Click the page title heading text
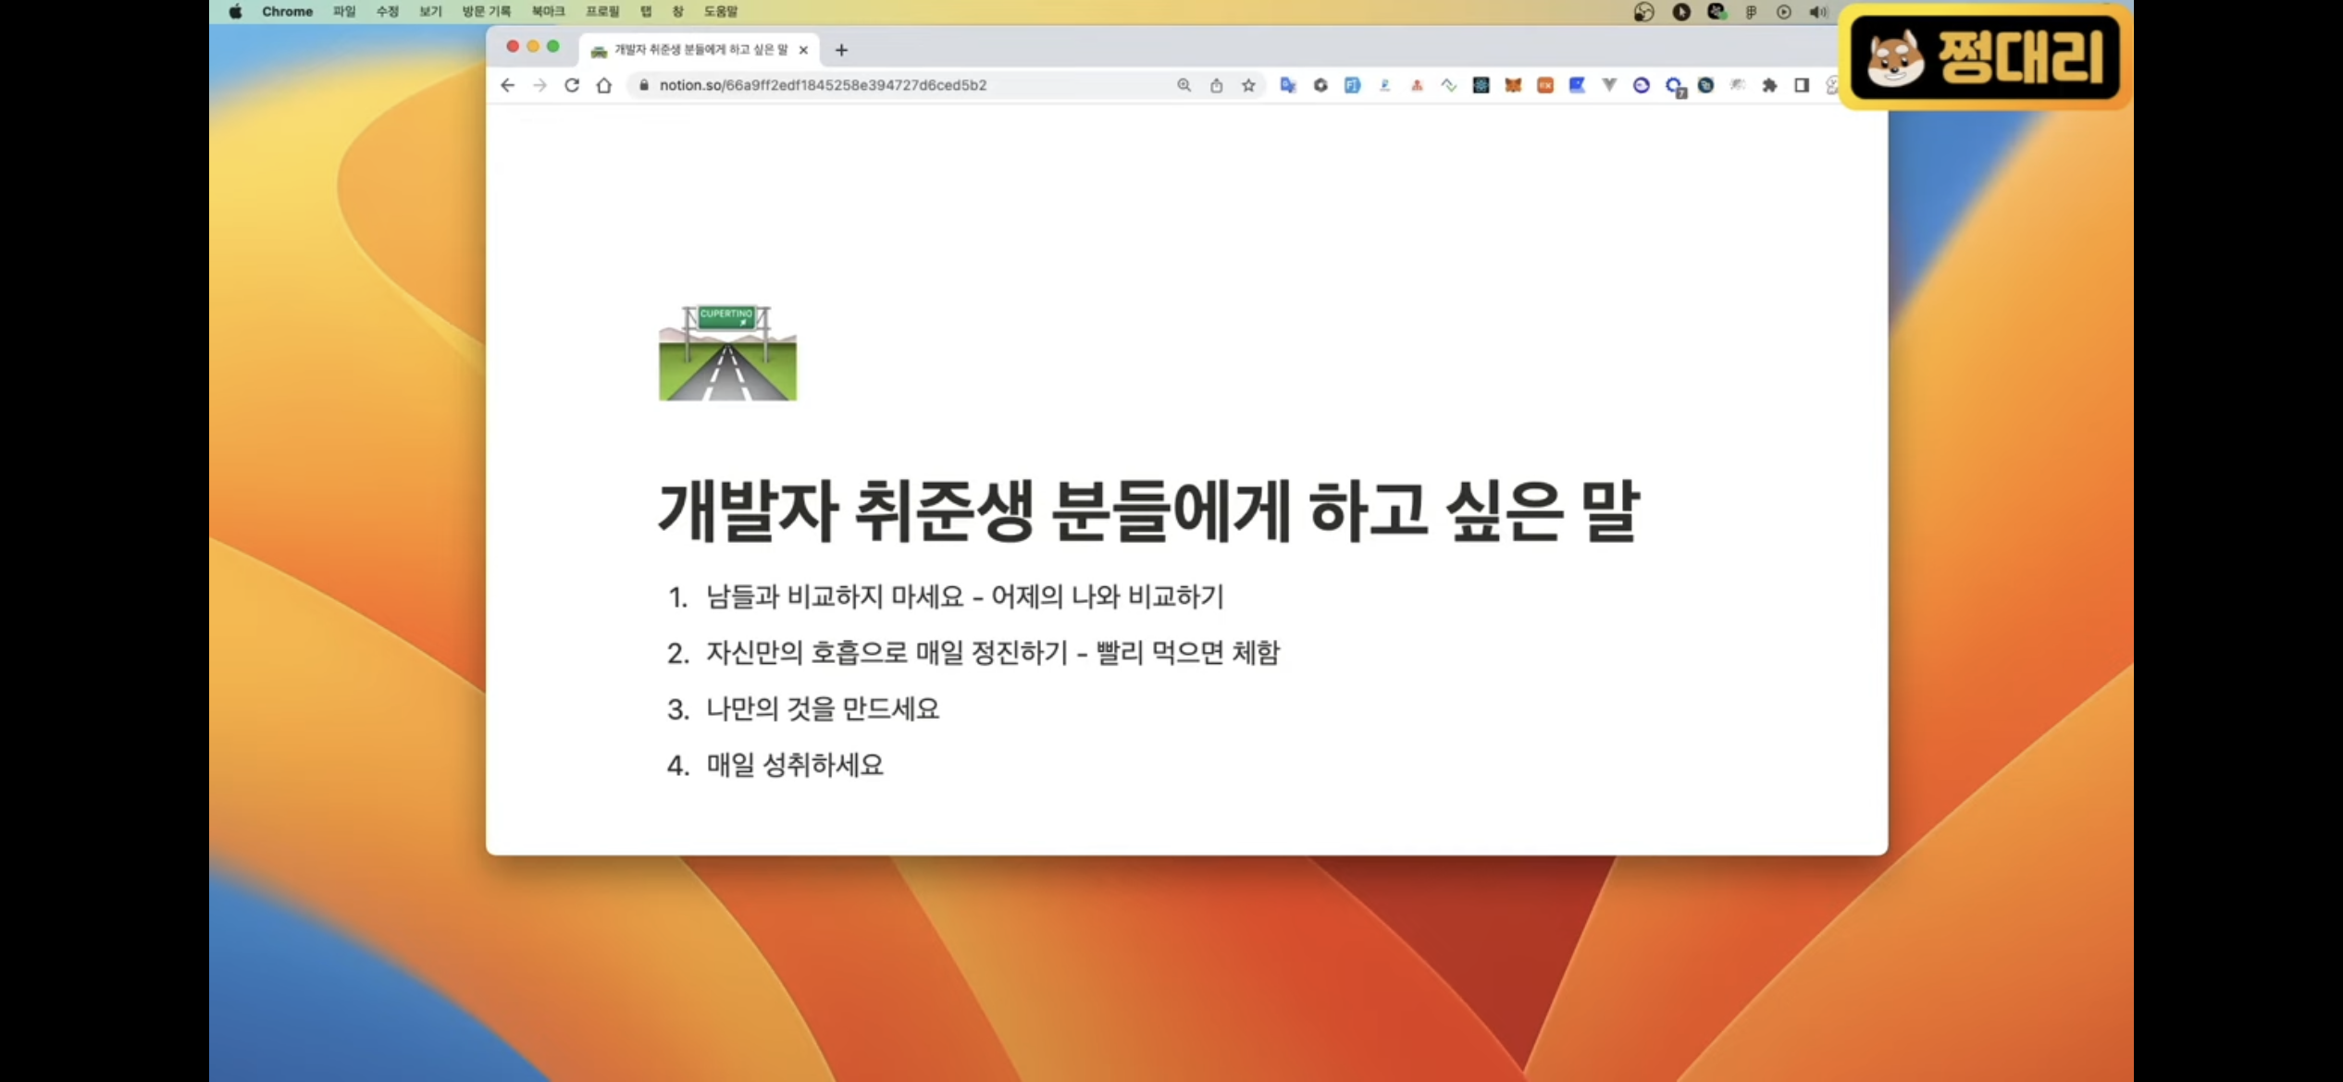2343x1082 pixels. (x=1147, y=511)
